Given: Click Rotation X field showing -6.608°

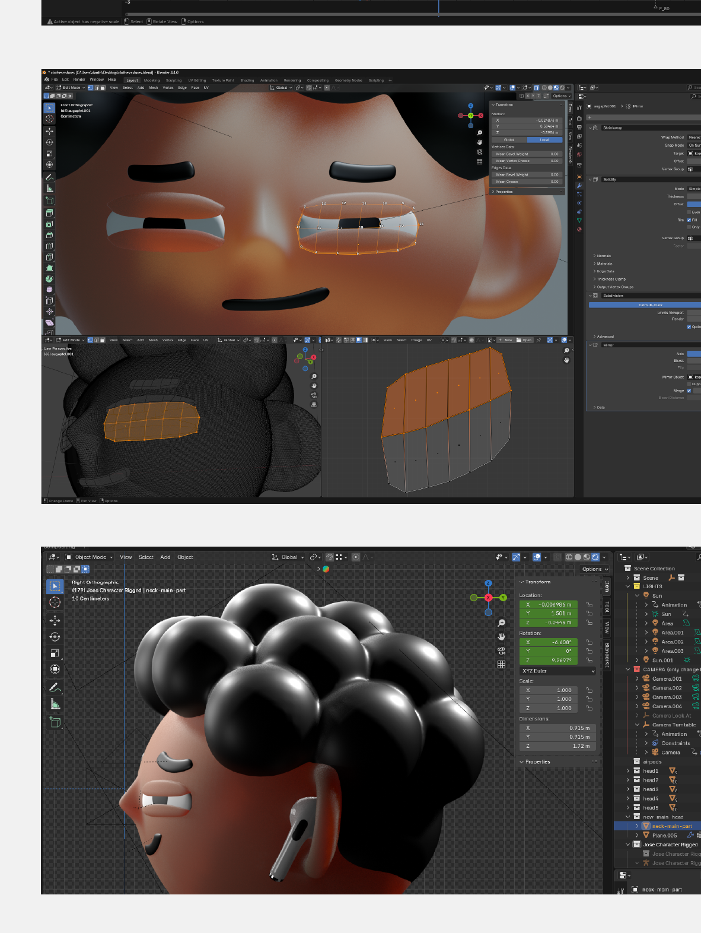Looking at the screenshot, I should [549, 642].
